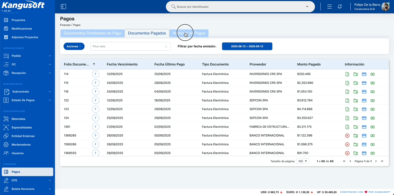Open the Acciones dropdown button
This screenshot has height=195, width=394.
[x=74, y=46]
